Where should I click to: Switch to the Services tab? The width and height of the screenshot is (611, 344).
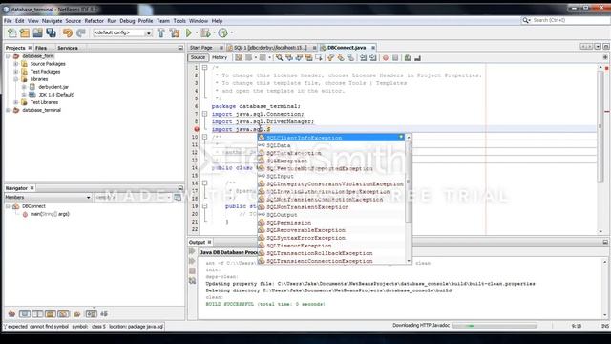coord(68,48)
